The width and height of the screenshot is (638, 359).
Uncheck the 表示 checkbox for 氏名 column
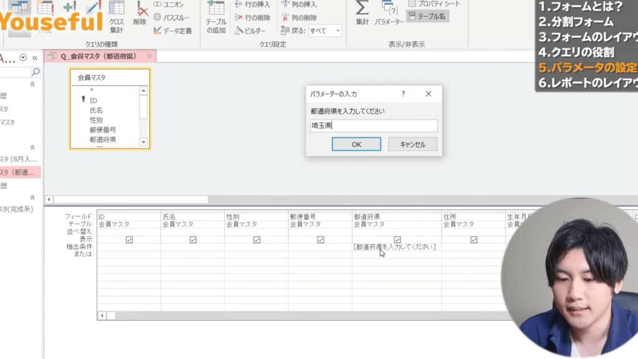coord(193,239)
